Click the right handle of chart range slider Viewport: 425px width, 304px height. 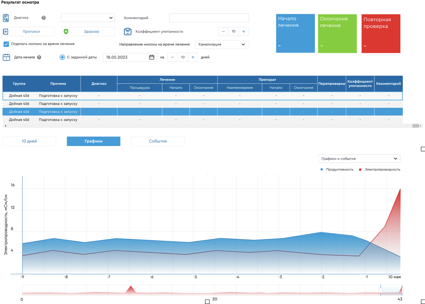click(x=402, y=290)
